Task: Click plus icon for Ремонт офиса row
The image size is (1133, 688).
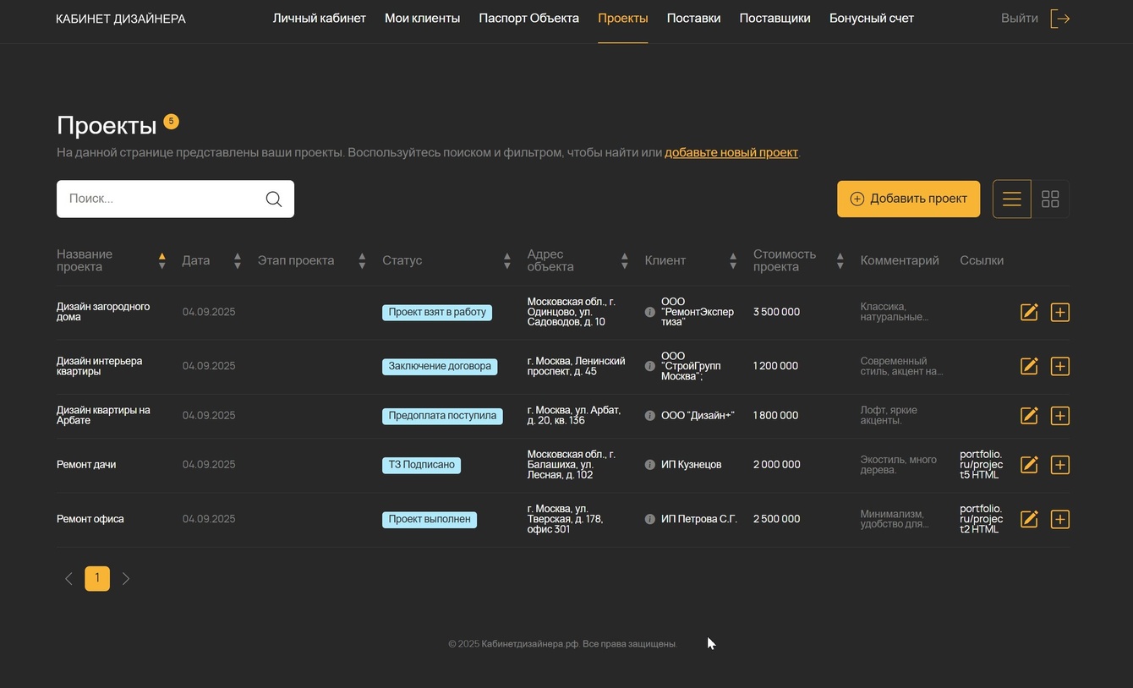Action: pos(1059,519)
